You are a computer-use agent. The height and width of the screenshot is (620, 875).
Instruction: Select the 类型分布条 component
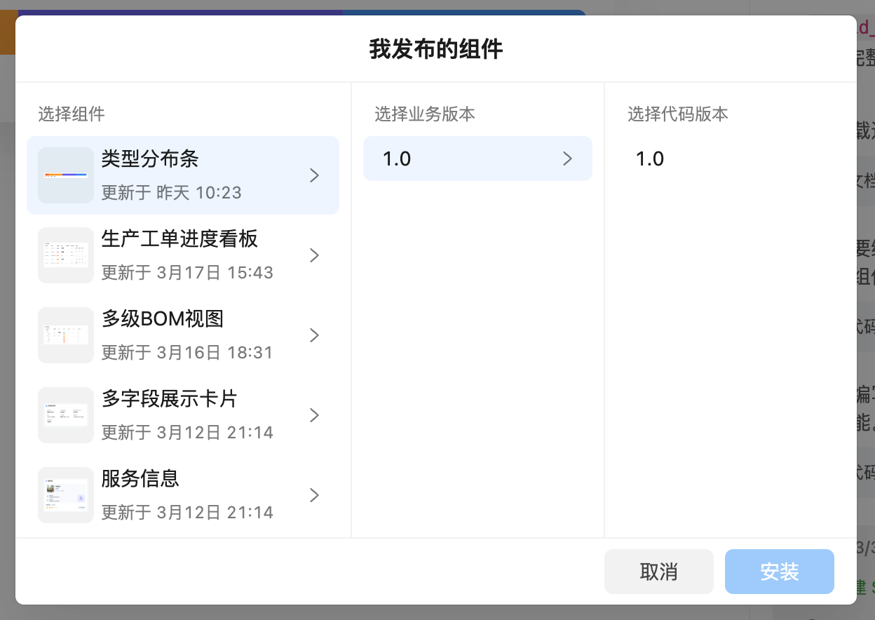tap(183, 175)
